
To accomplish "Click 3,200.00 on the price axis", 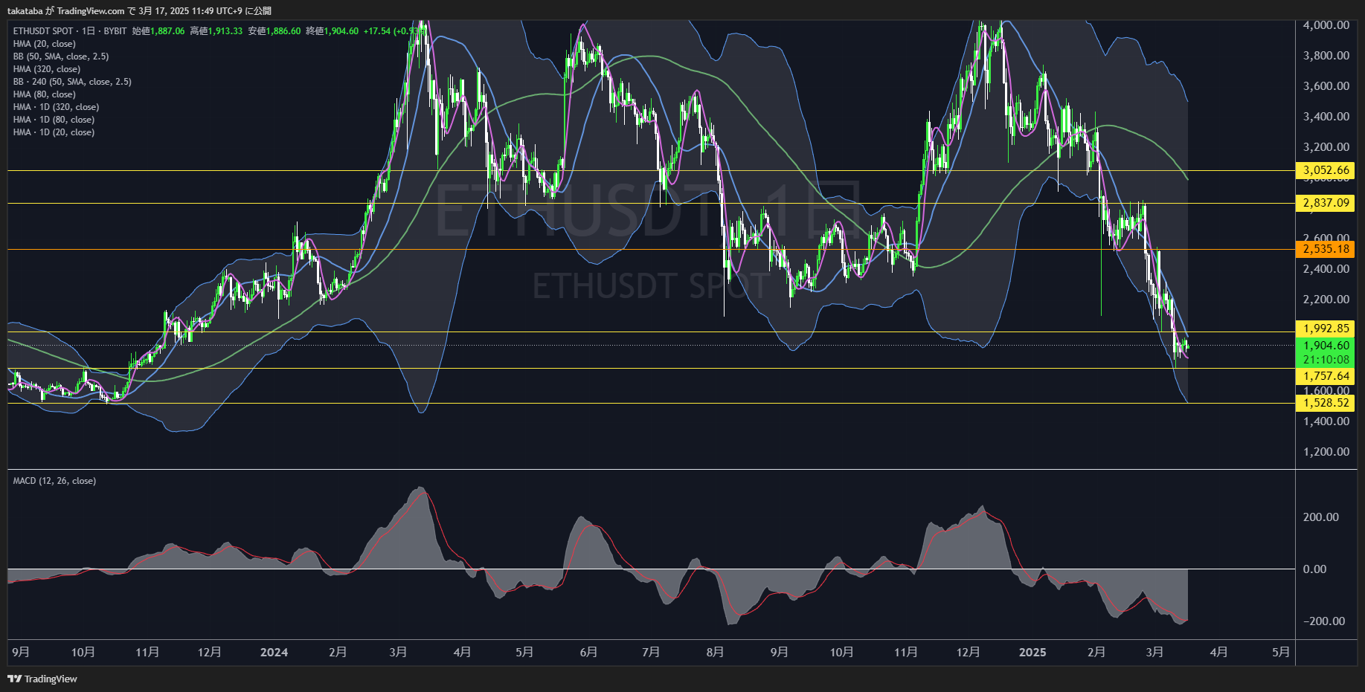I will 1326,147.
